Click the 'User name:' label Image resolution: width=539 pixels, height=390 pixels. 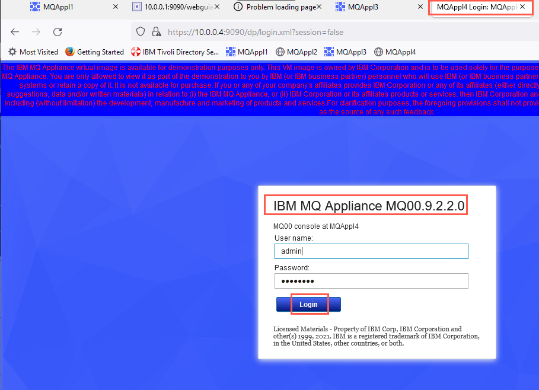tap(294, 238)
